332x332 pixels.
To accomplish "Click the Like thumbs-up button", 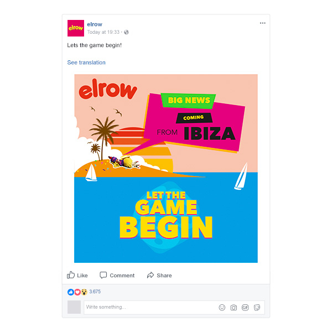I will click(77, 275).
